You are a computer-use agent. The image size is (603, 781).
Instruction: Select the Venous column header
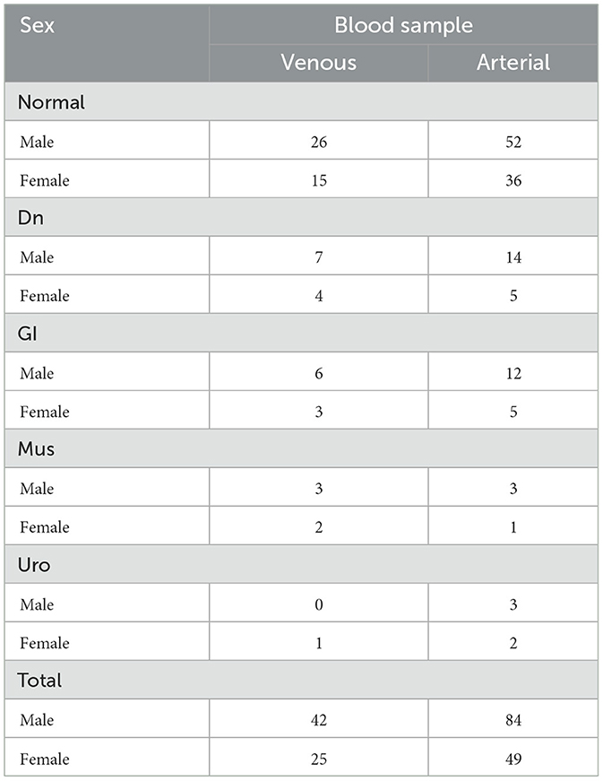pos(318,63)
